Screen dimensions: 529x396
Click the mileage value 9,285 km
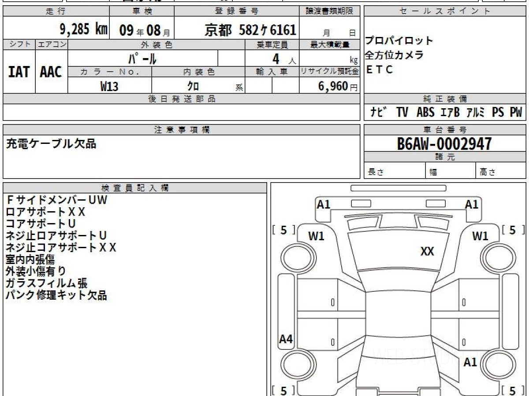(83, 29)
